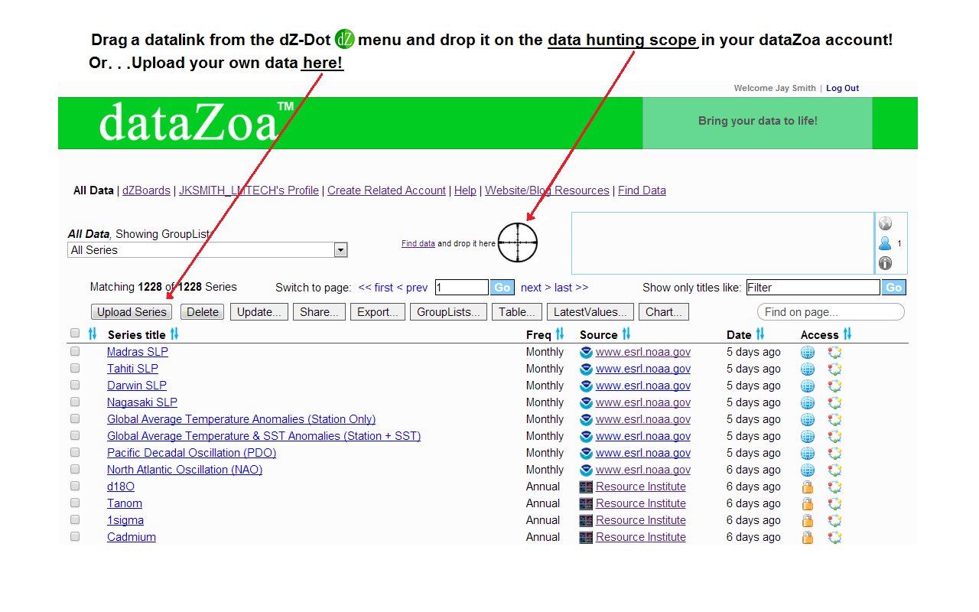Click the share icon for Darwin SLP
979x612 pixels.
tap(834, 386)
